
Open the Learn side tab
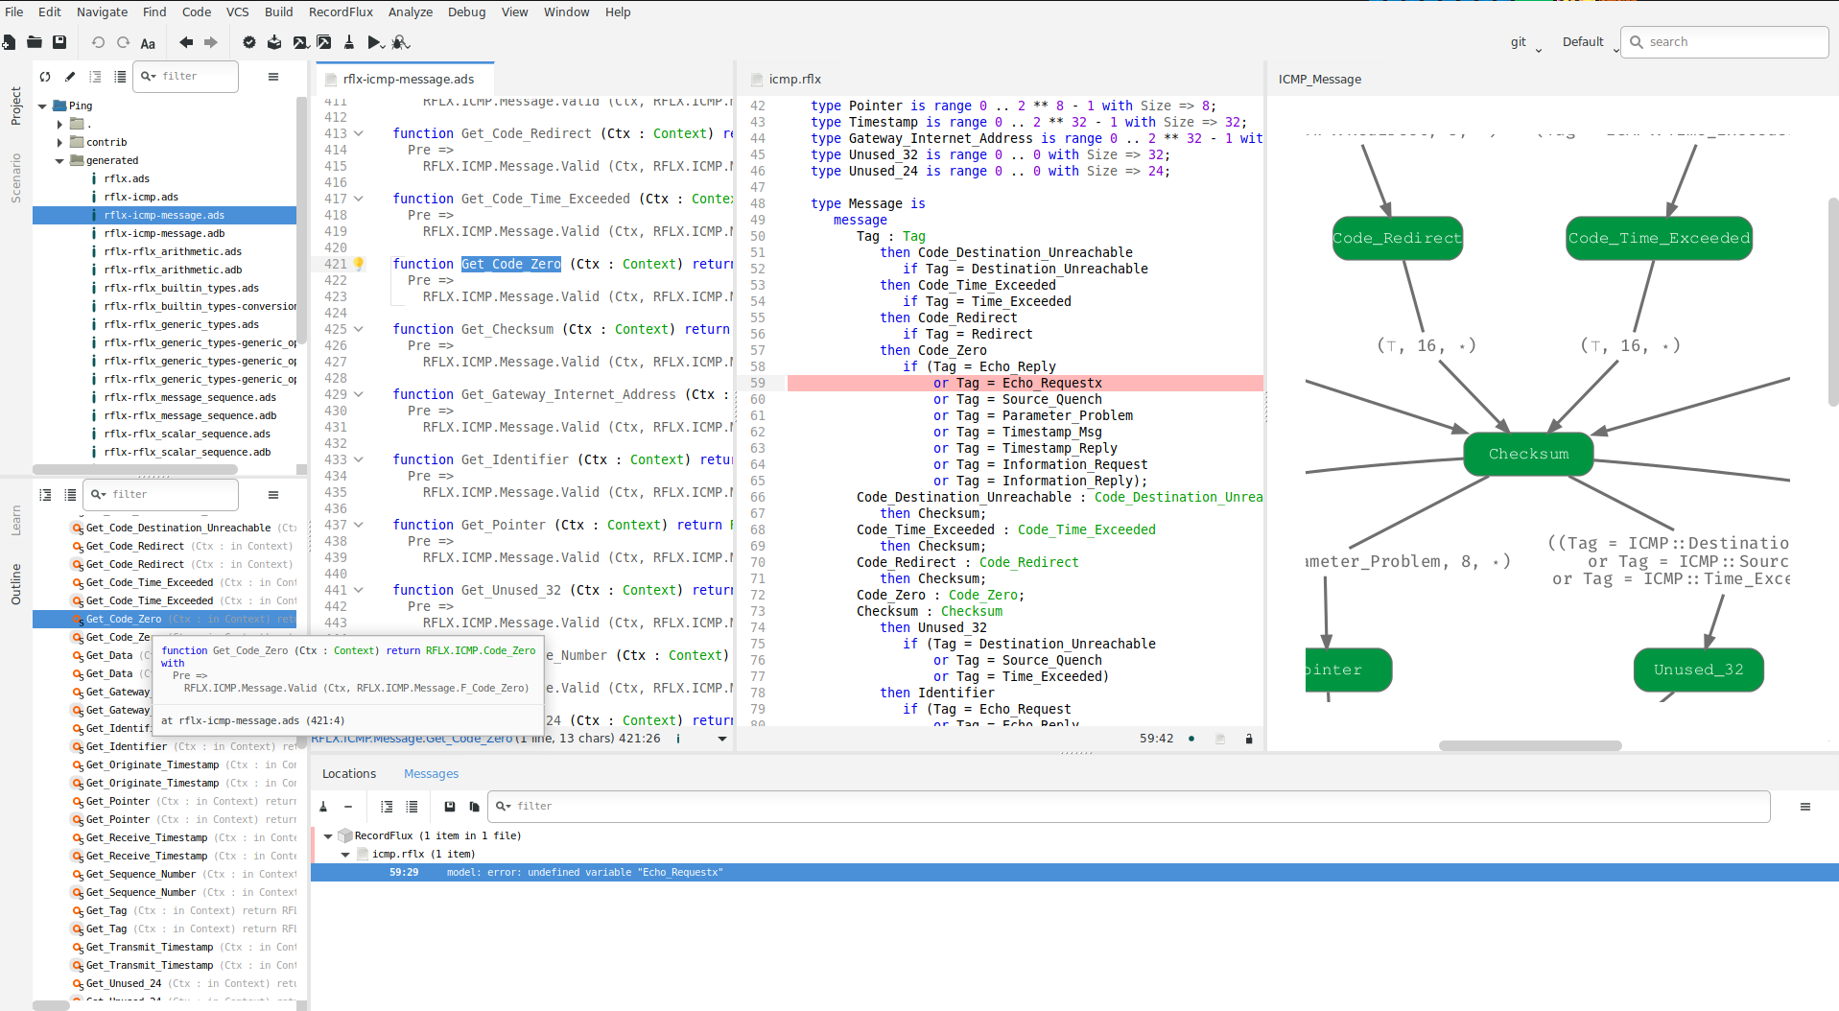tap(15, 521)
